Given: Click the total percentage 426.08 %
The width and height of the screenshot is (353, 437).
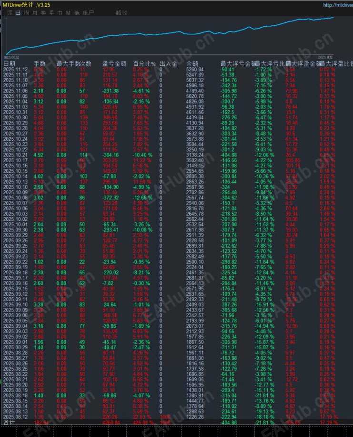Looking at the screenshot, I should tap(143, 423).
